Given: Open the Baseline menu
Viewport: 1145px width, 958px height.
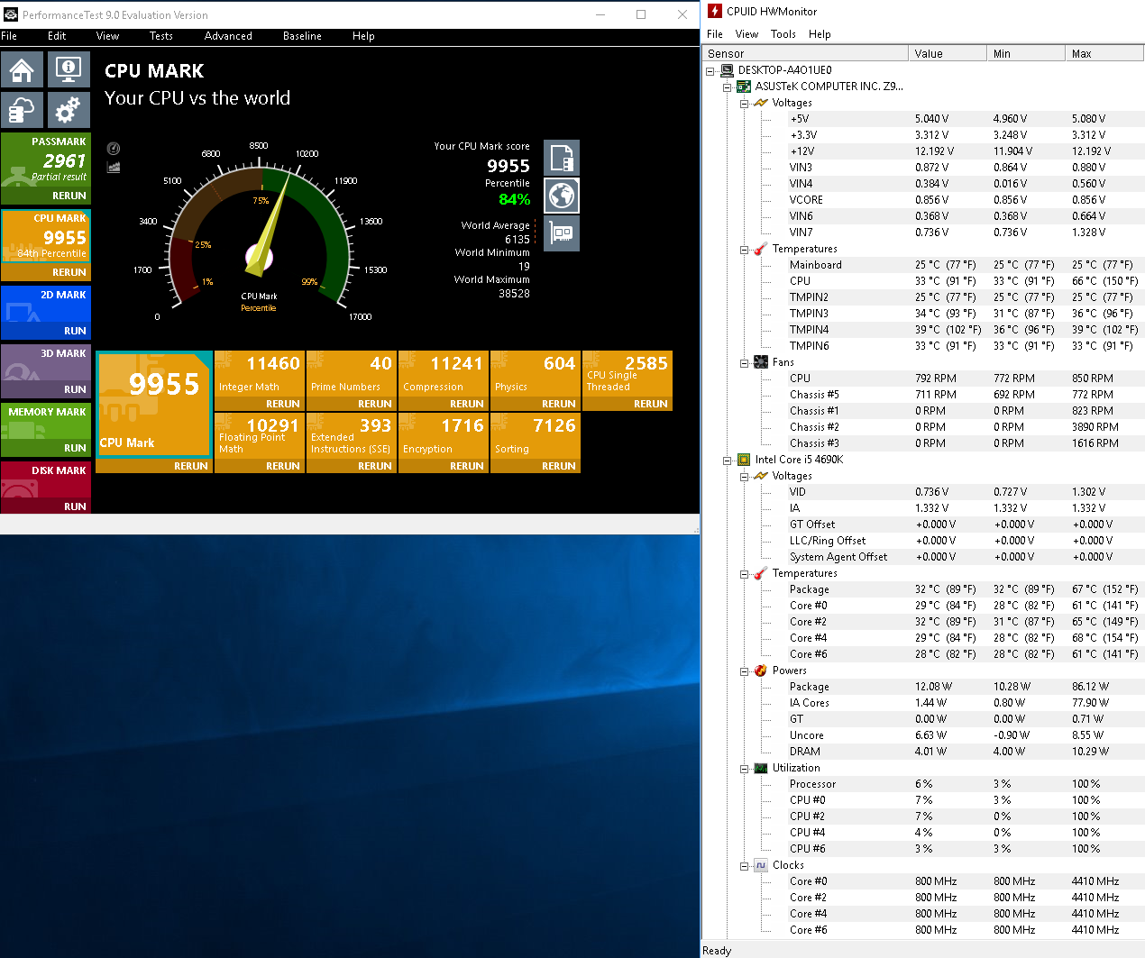Looking at the screenshot, I should click(x=302, y=36).
